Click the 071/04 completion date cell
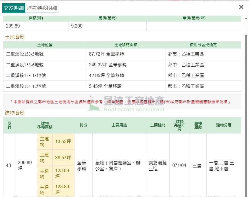 (x=179, y=165)
